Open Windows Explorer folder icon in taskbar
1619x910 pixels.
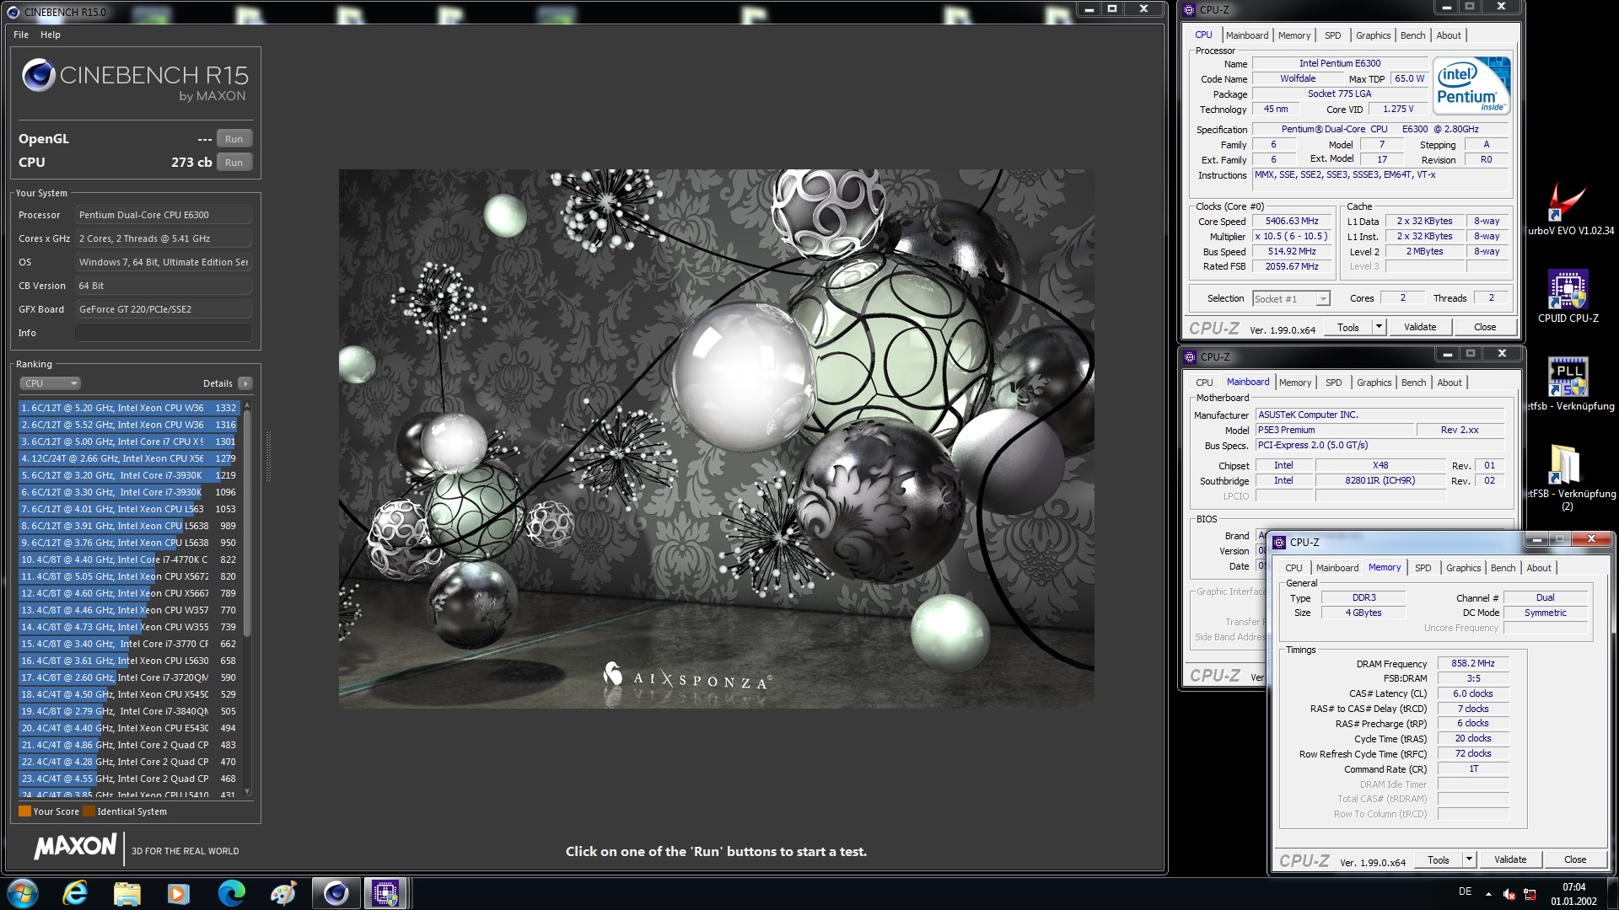point(127,893)
